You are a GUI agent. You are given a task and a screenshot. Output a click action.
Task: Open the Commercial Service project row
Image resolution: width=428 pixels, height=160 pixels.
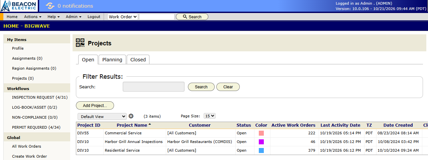(123, 133)
